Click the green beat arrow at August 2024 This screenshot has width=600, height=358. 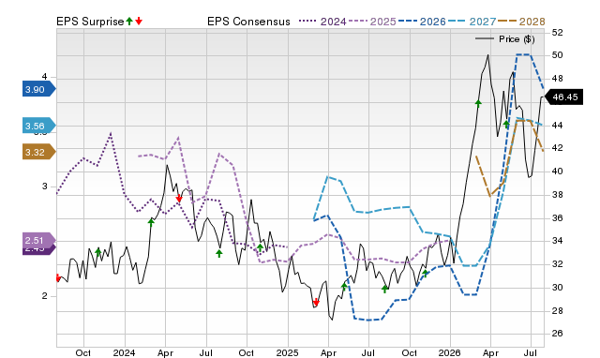pyautogui.click(x=218, y=253)
